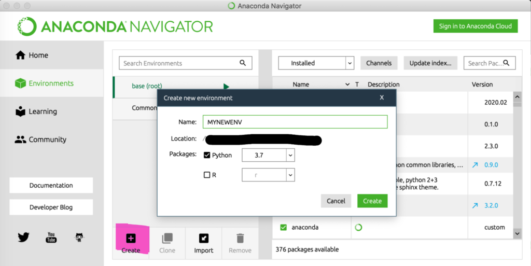Click the anaconda package type circle icon
Viewport: 531px width, 266px height.
(358, 228)
